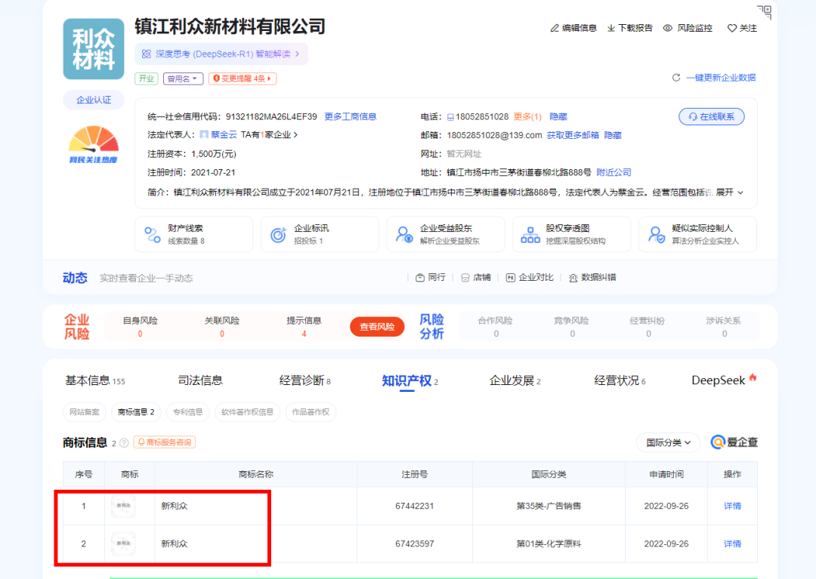Switch to the 司法信息 tab
Viewport: 816px width, 579px height.
tap(200, 380)
